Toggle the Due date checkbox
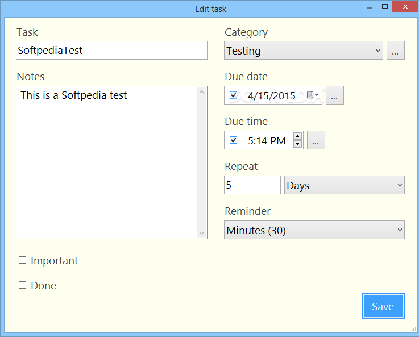This screenshot has height=337, width=419. click(x=233, y=95)
